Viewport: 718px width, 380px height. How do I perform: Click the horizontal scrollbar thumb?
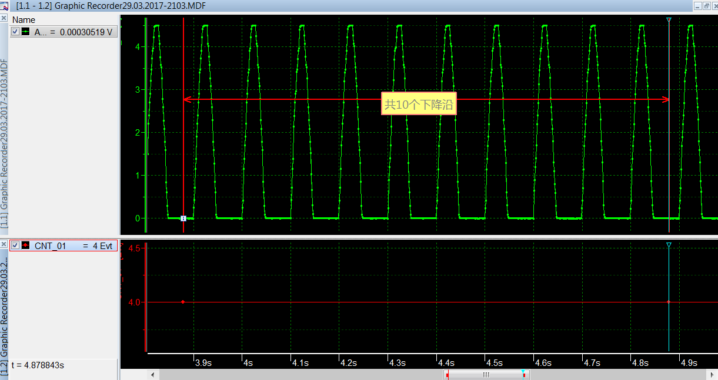(x=486, y=374)
